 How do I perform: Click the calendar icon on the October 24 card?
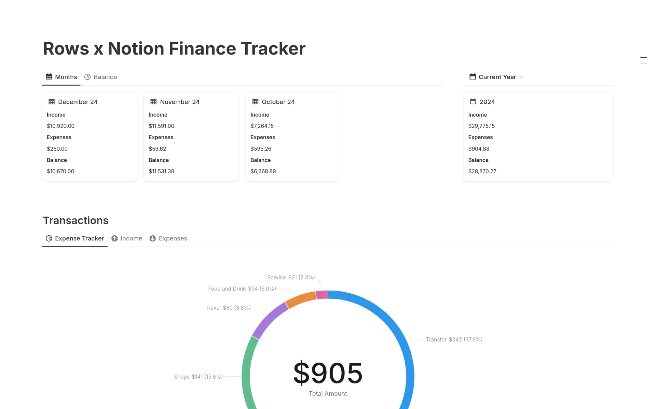pos(255,101)
